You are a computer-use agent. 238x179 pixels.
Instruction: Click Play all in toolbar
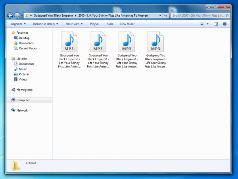click(95, 24)
